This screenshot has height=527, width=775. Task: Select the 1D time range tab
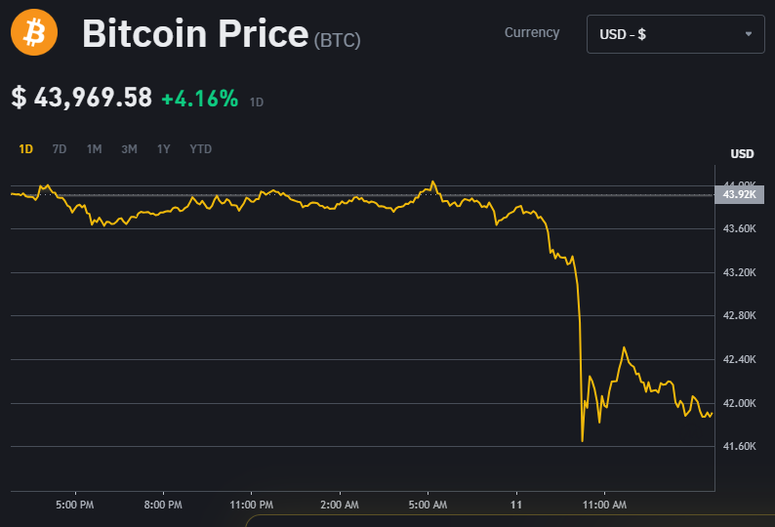point(26,149)
